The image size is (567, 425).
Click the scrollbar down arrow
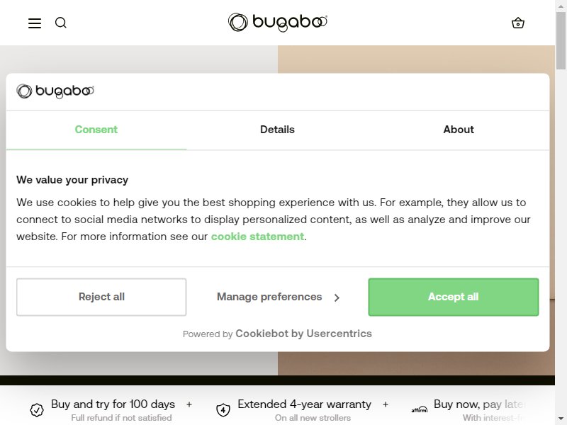click(x=561, y=419)
